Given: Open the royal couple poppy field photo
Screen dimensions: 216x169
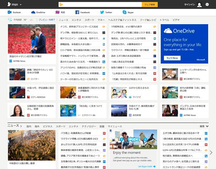Looking at the screenshot, I should coord(32,39).
